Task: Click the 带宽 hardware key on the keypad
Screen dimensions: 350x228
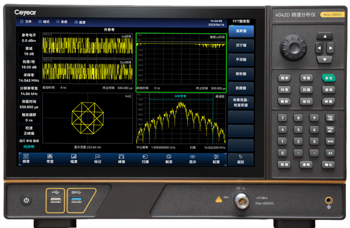Action: click(306, 78)
